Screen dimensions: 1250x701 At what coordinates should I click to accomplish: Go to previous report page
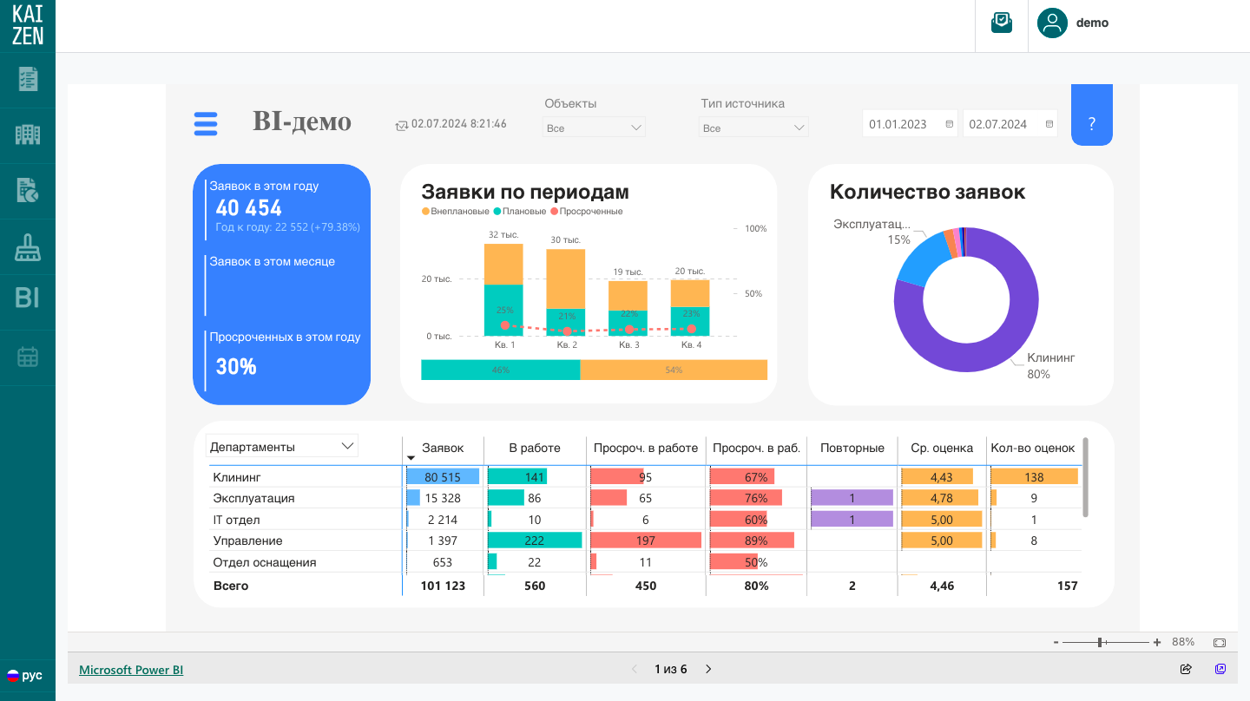tap(635, 669)
